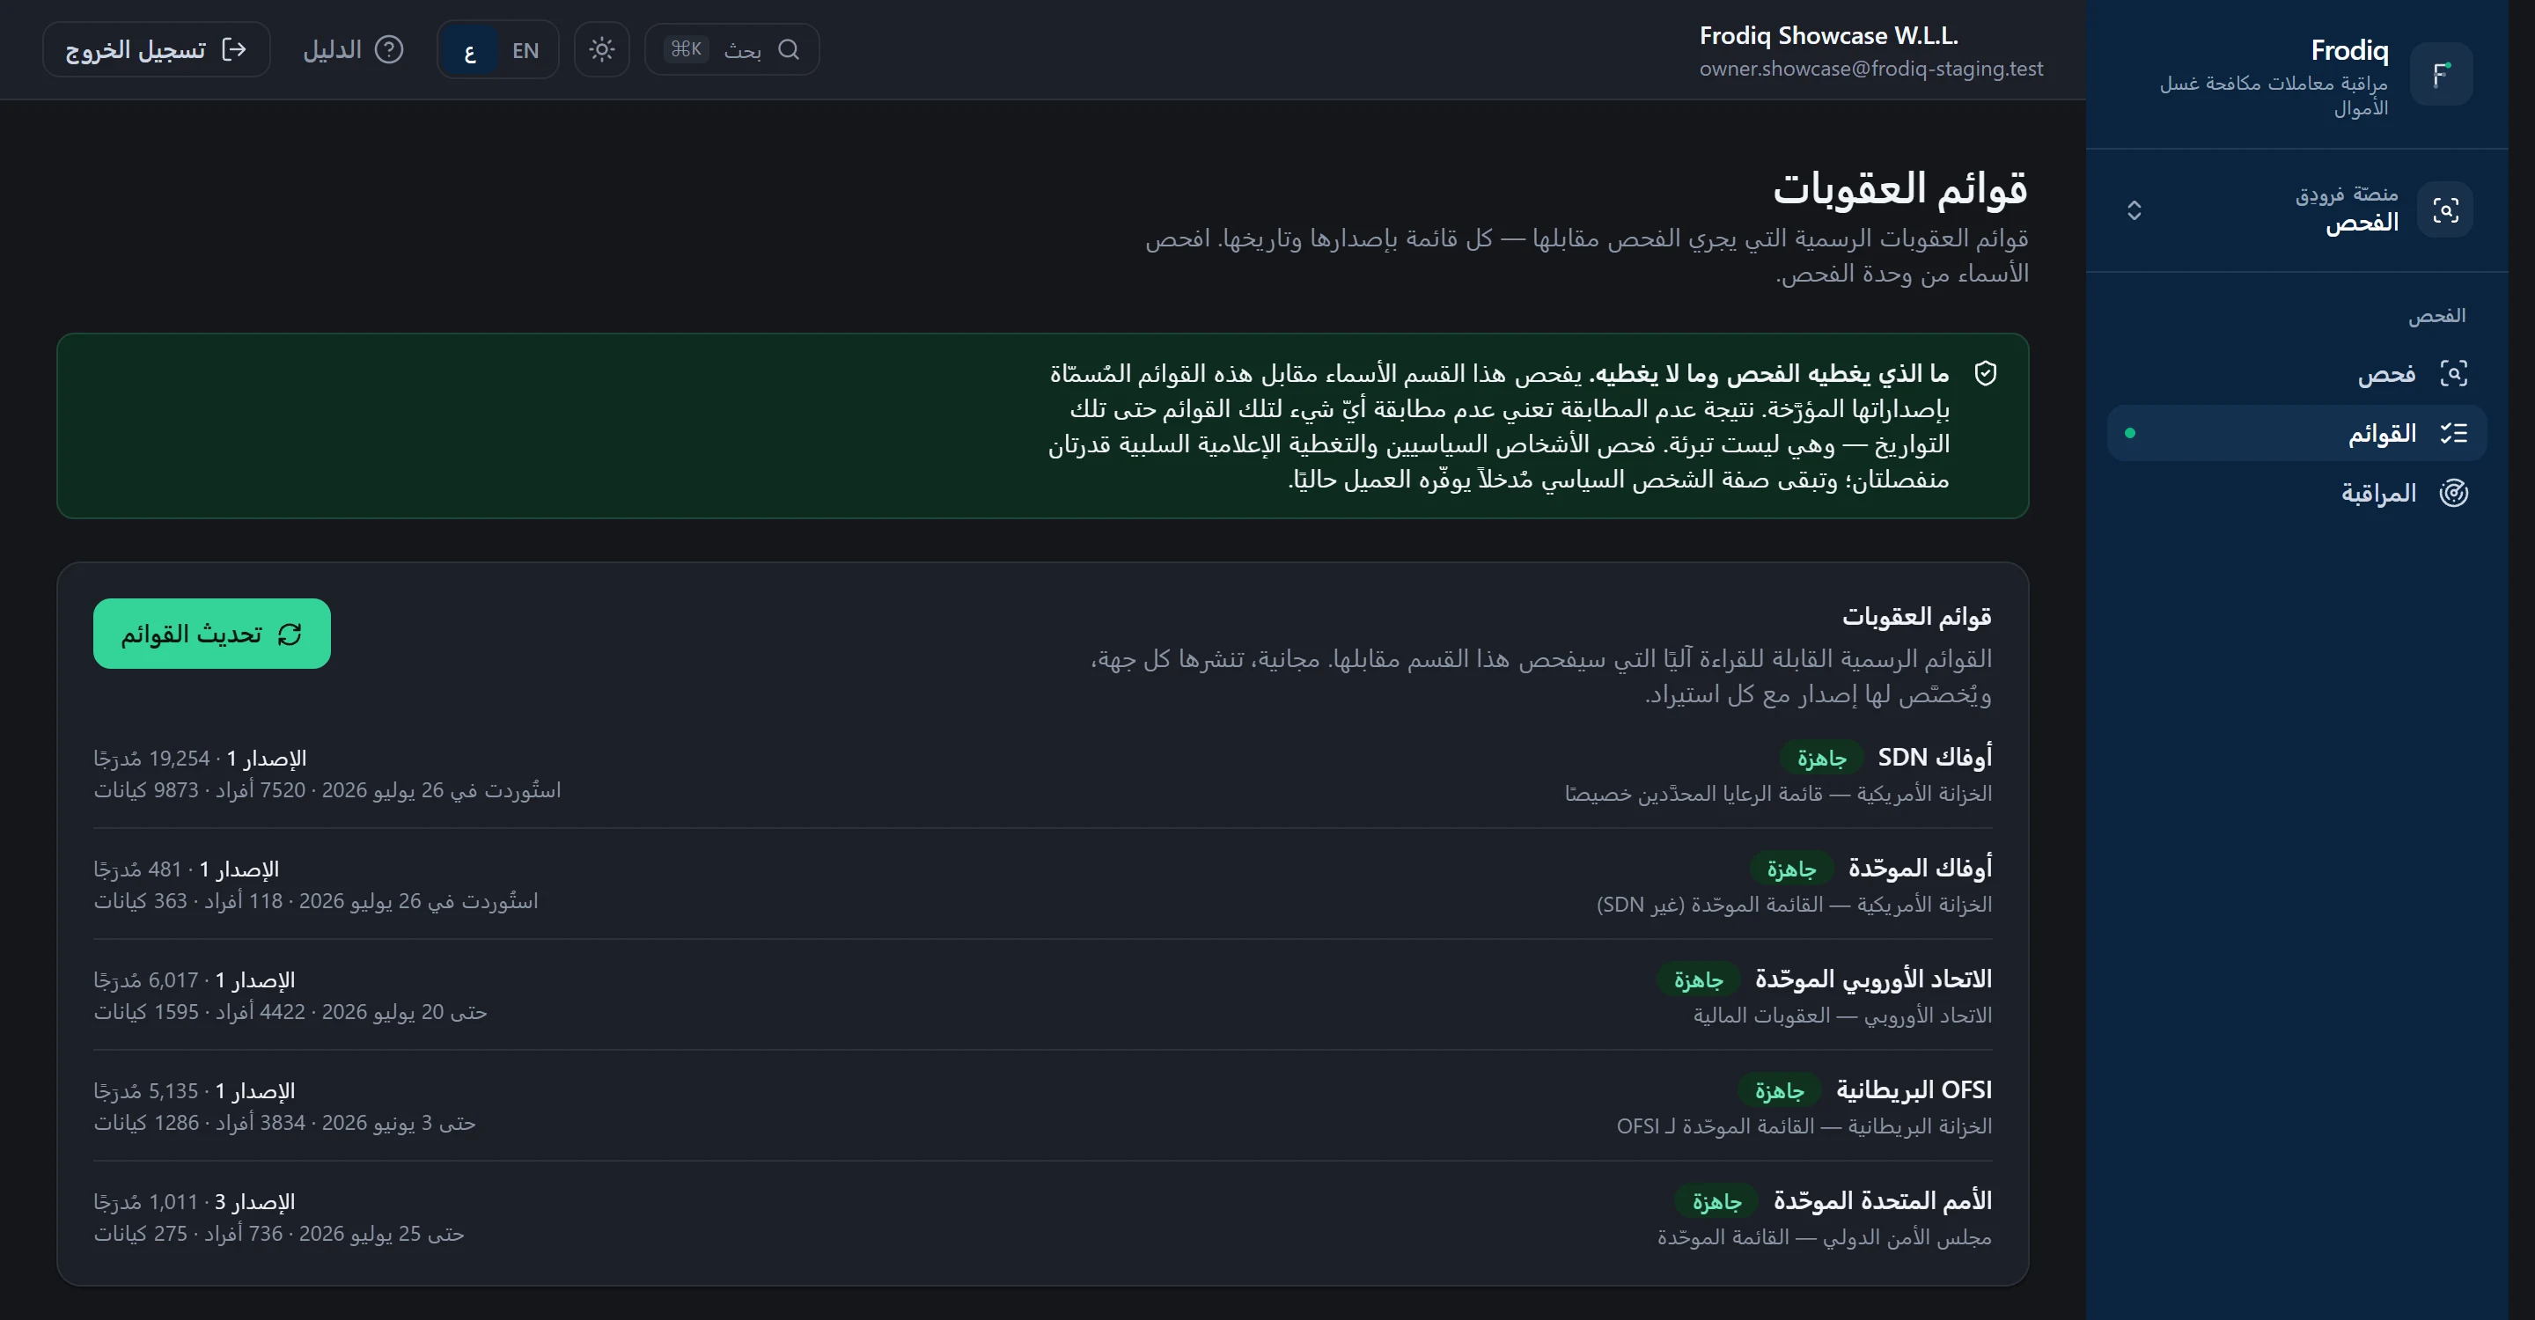The image size is (2535, 1320).
Task: Click the جاهزة badge of أوفاك الموحّدة
Action: pyautogui.click(x=1791, y=869)
